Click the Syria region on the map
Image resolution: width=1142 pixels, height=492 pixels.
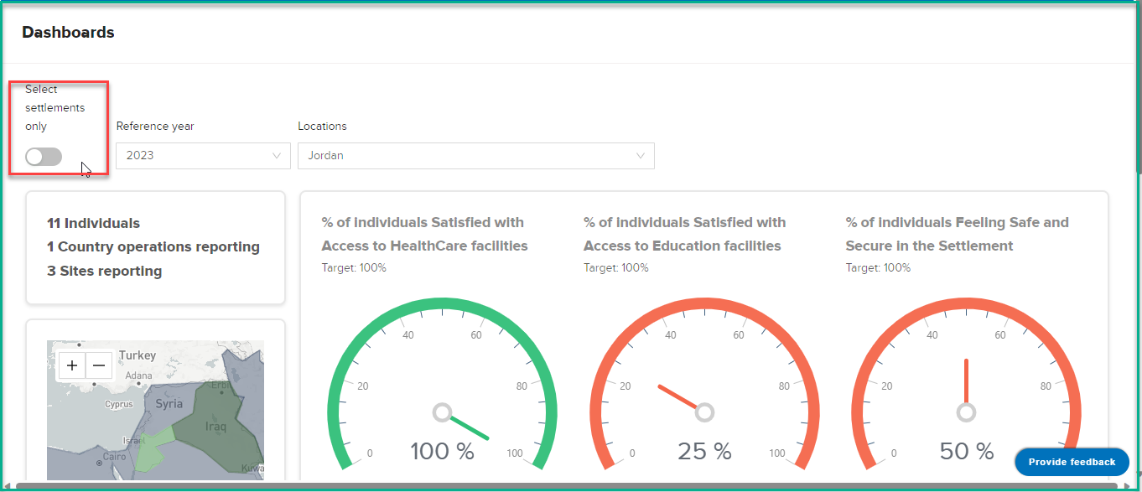point(168,404)
